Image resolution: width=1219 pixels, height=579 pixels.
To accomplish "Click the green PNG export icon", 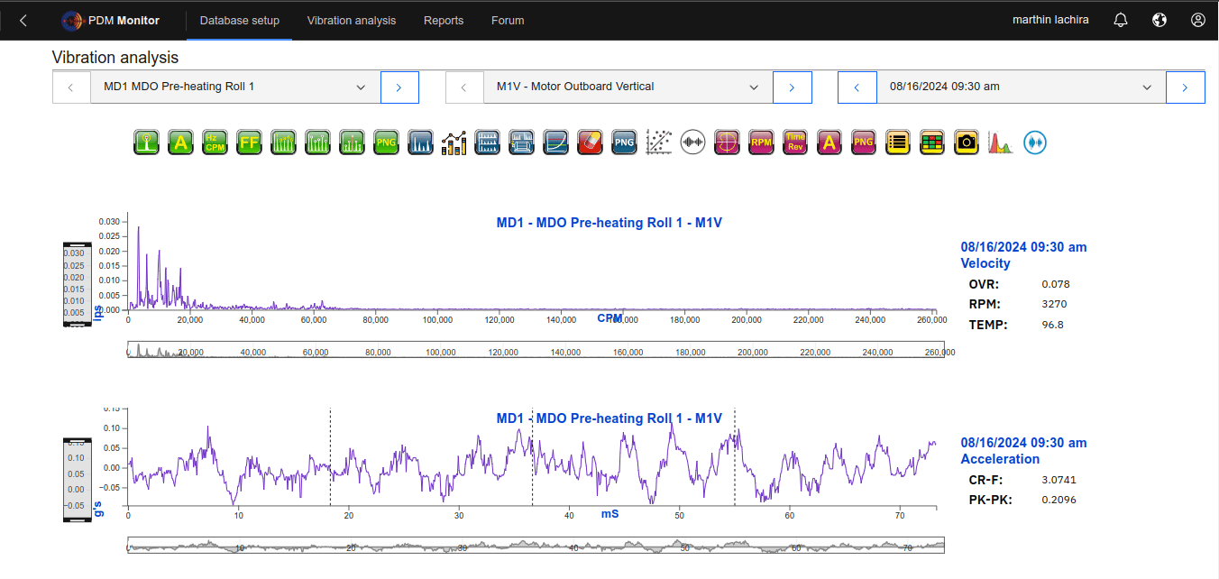I will [x=386, y=142].
